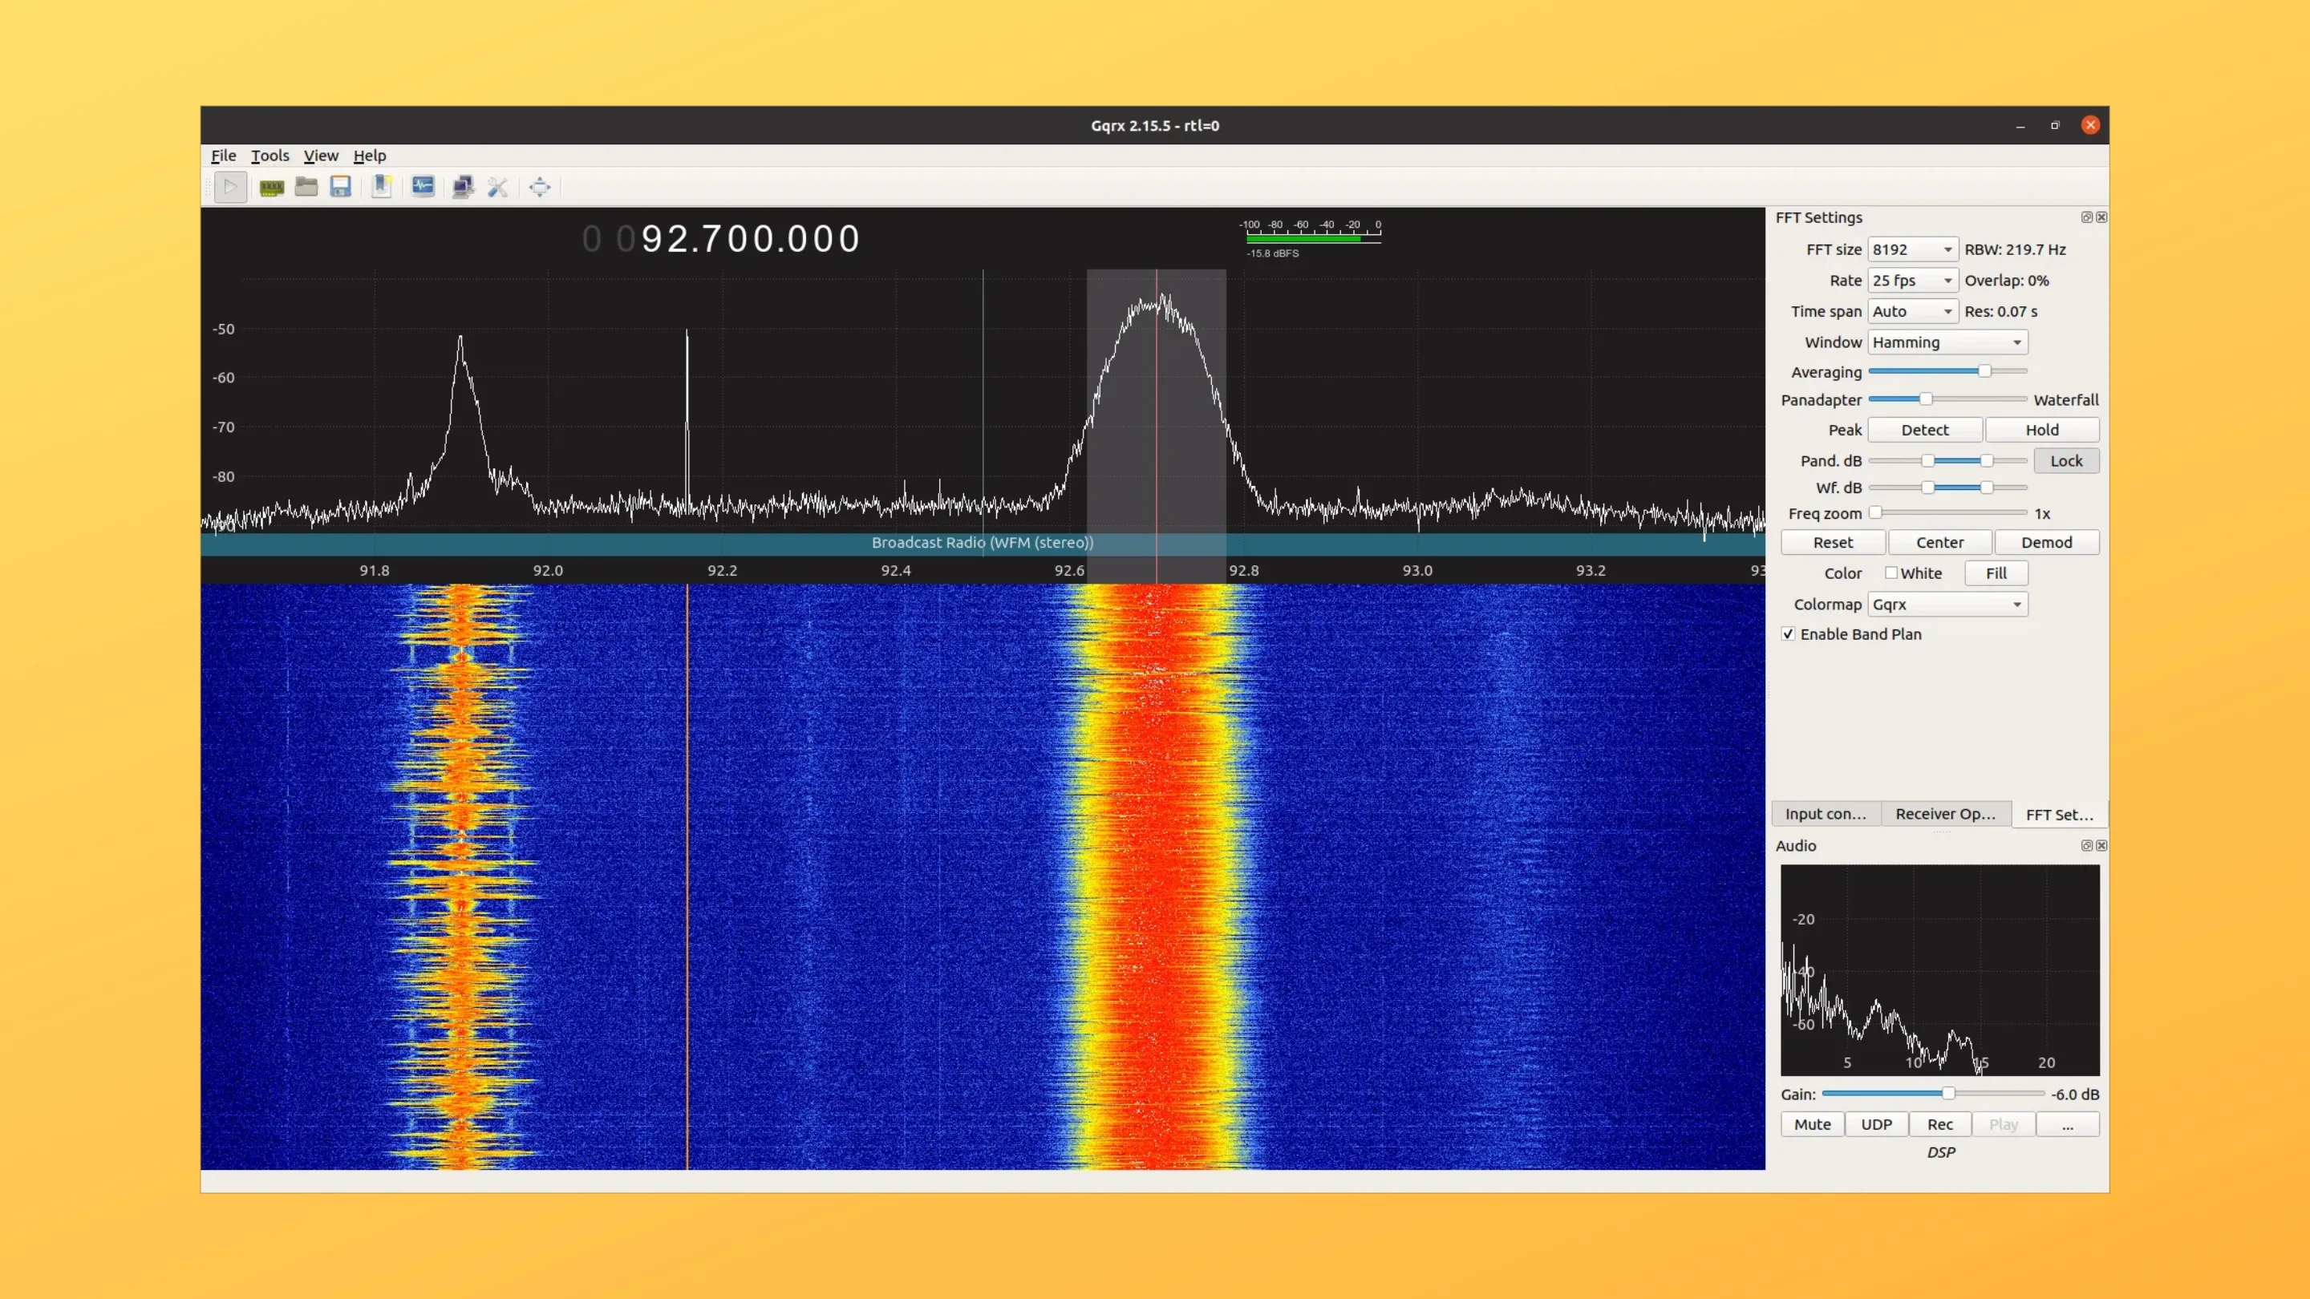Toggle full screen with arrows icon
Screen dimensions: 2310x1299
coord(540,187)
